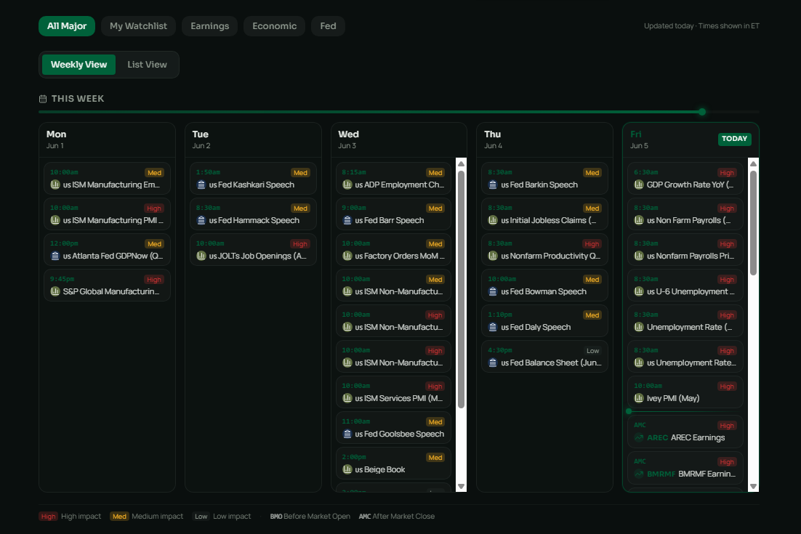Click bank icon on Atlanta Fed GDPNow event
The height and width of the screenshot is (534, 801).
55,256
